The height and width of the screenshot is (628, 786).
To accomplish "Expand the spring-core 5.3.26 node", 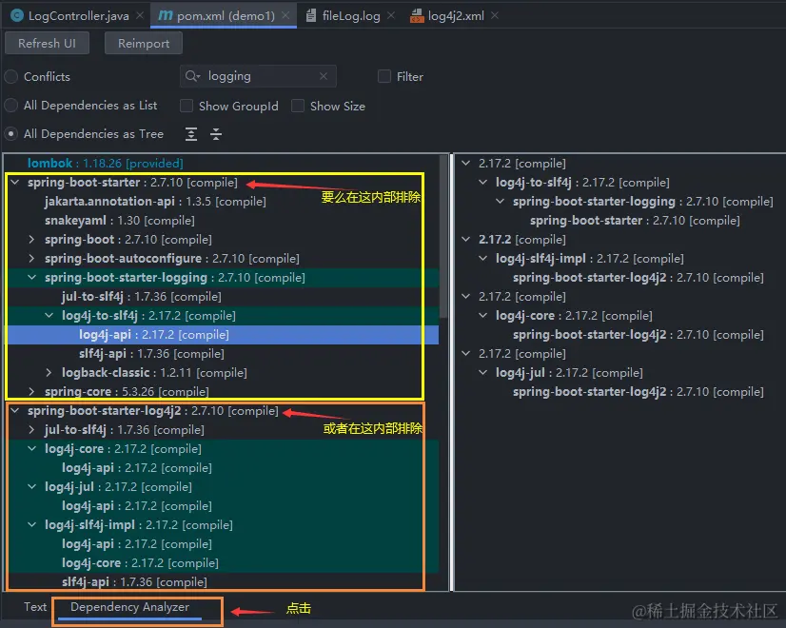I will pyautogui.click(x=32, y=391).
